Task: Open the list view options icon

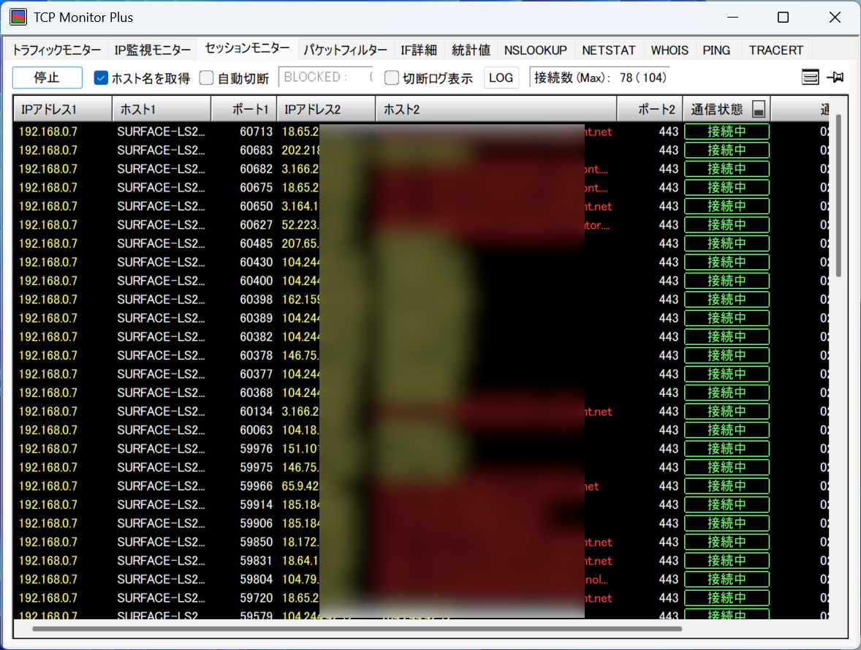Action: (x=810, y=78)
